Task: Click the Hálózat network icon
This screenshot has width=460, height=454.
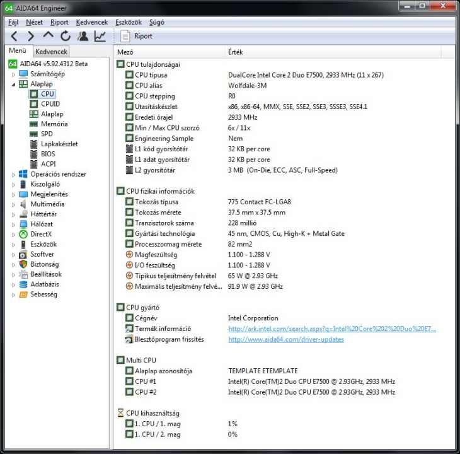Action: pyautogui.click(x=23, y=224)
